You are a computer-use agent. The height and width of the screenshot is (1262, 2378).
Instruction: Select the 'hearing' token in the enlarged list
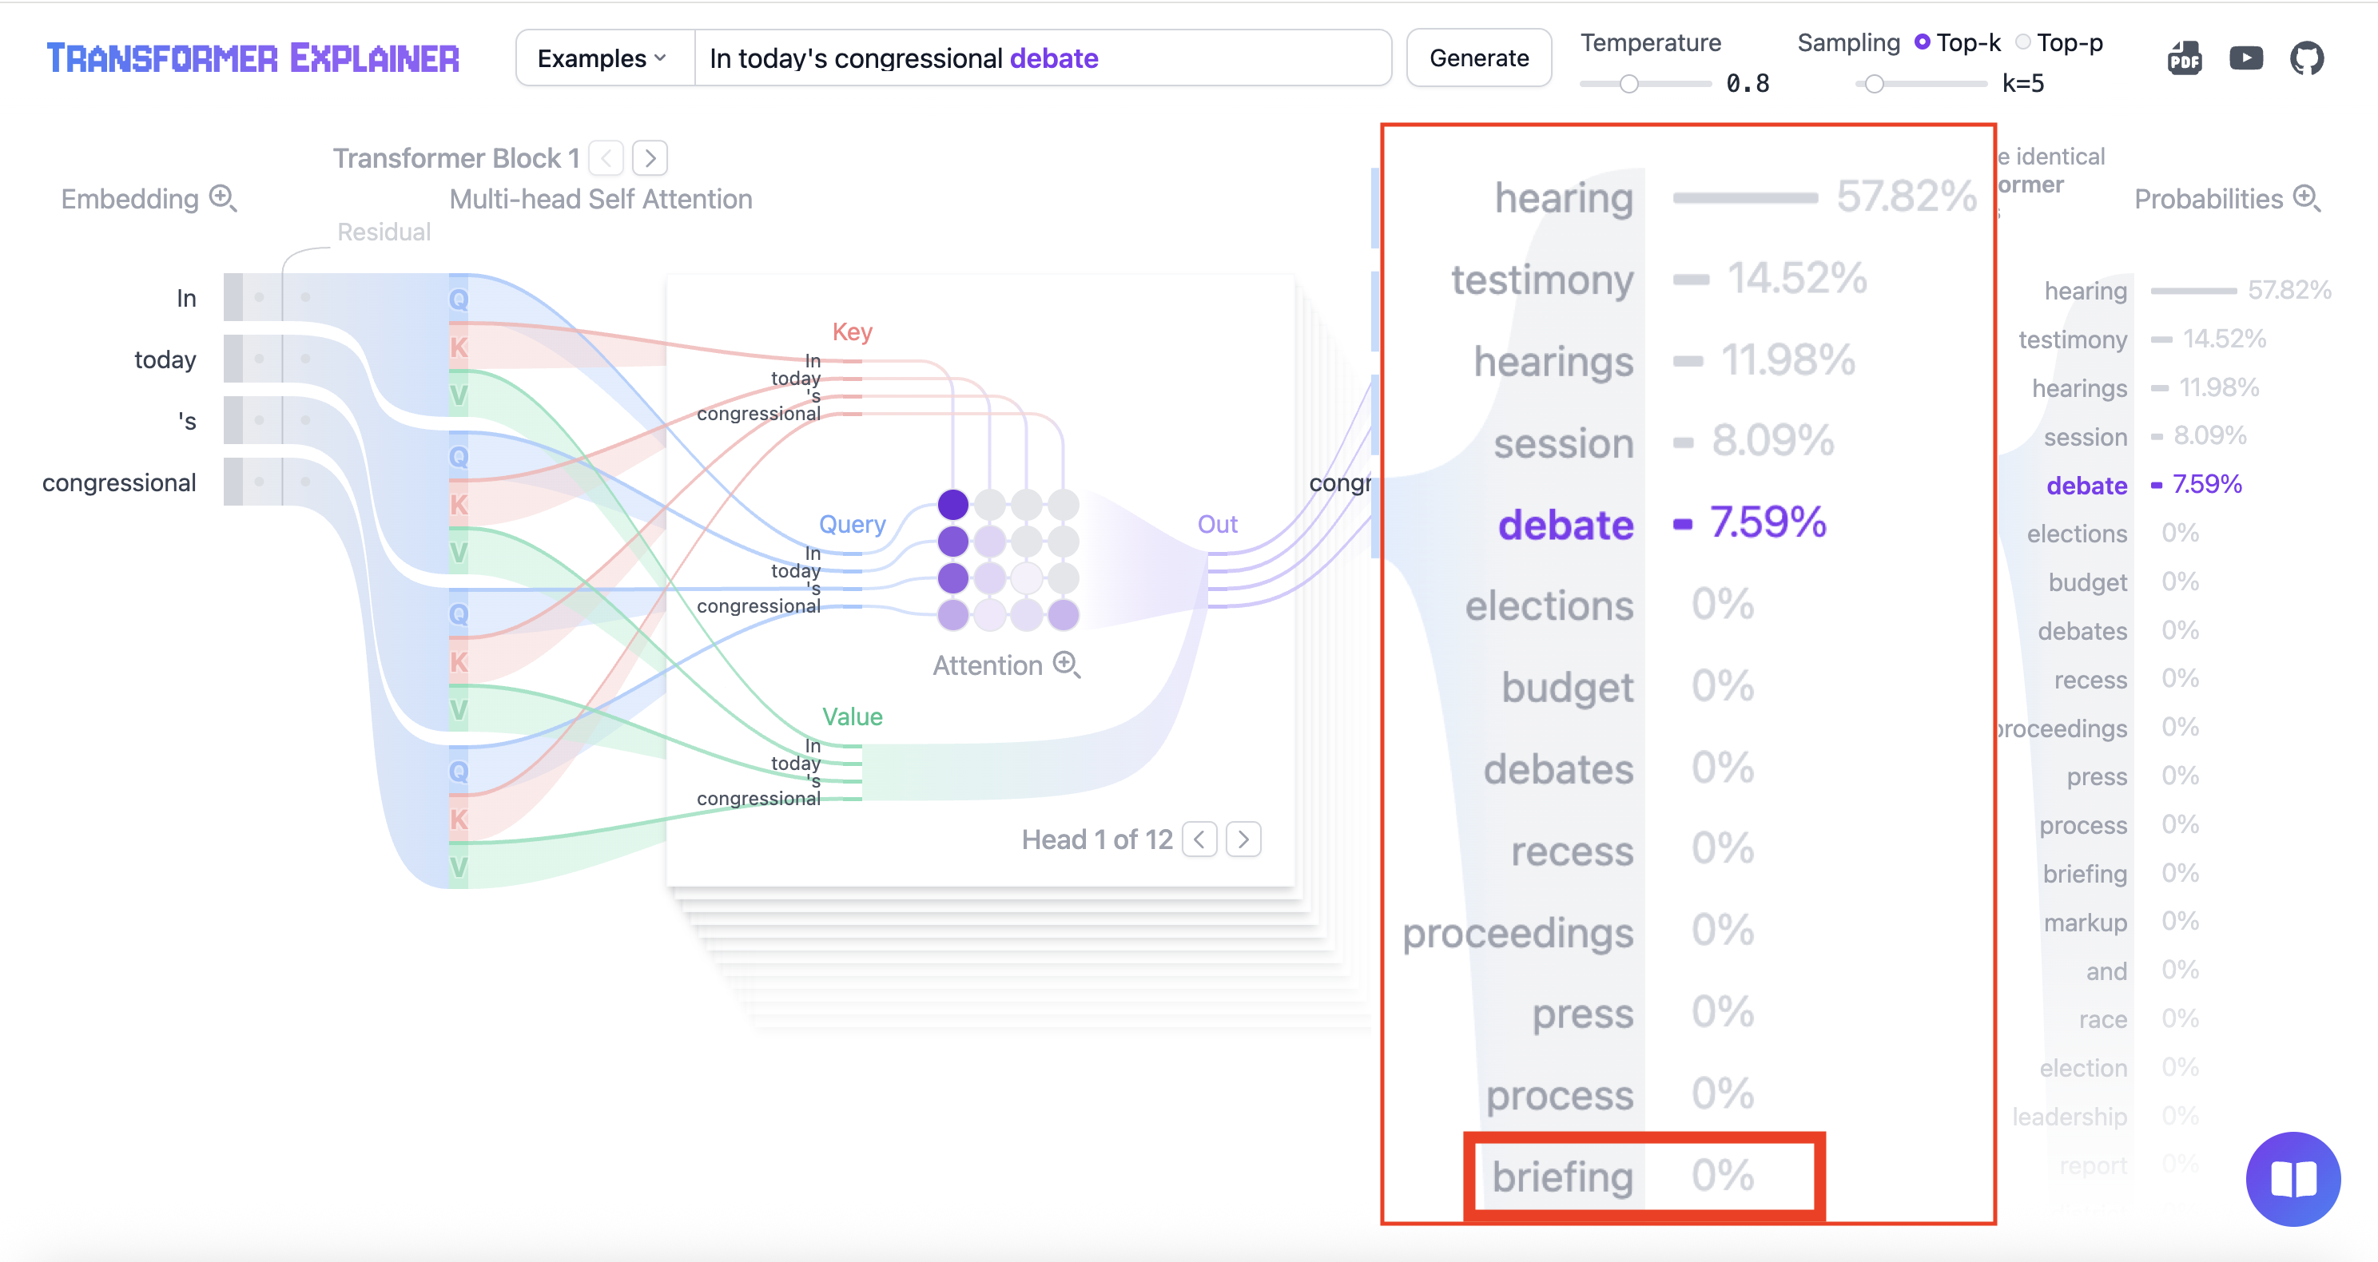(1564, 197)
